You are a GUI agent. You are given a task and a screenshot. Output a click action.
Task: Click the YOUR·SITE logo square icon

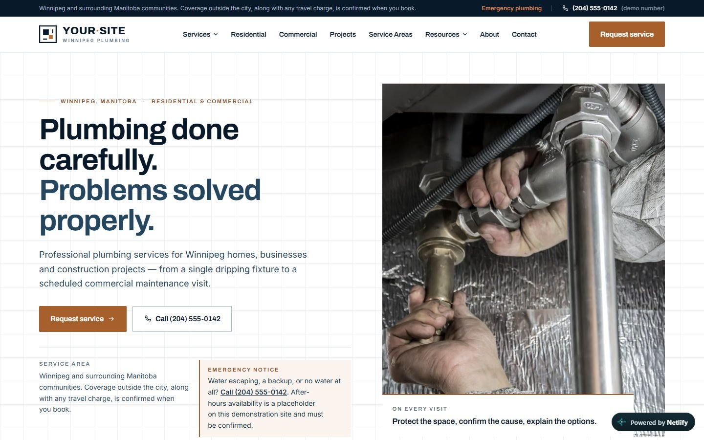[48, 34]
